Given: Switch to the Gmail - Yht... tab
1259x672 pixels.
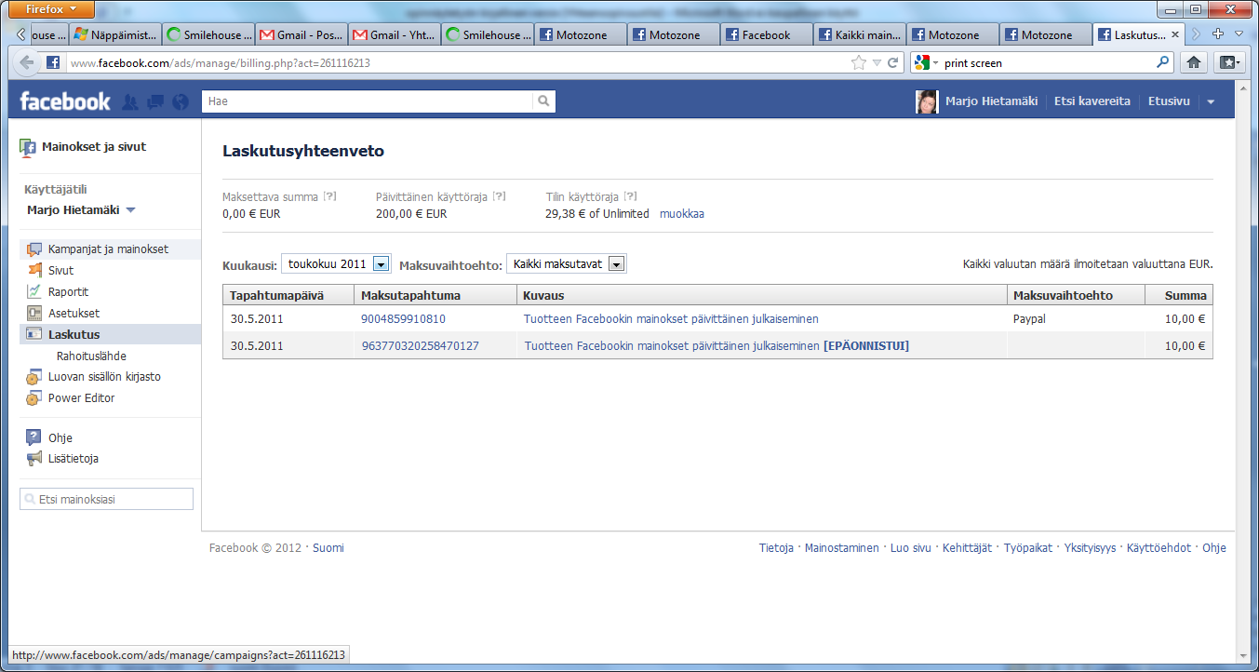Looking at the screenshot, I should pyautogui.click(x=394, y=34).
